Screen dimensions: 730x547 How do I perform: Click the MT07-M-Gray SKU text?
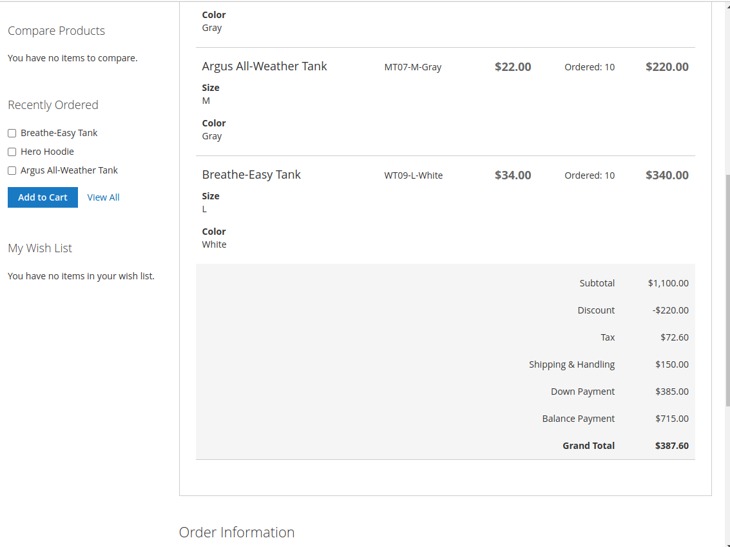pos(412,67)
